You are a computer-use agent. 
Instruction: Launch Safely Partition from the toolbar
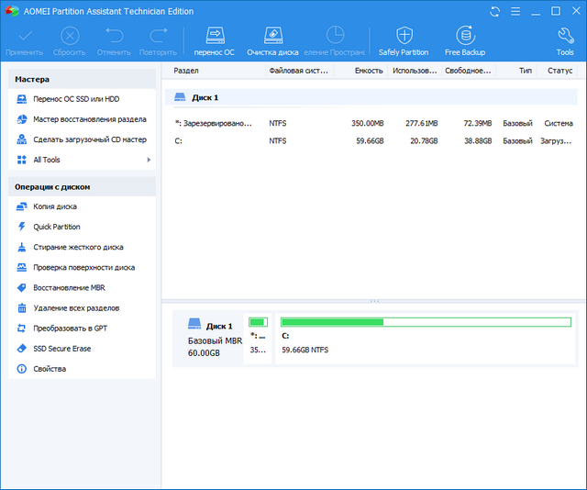point(404,40)
